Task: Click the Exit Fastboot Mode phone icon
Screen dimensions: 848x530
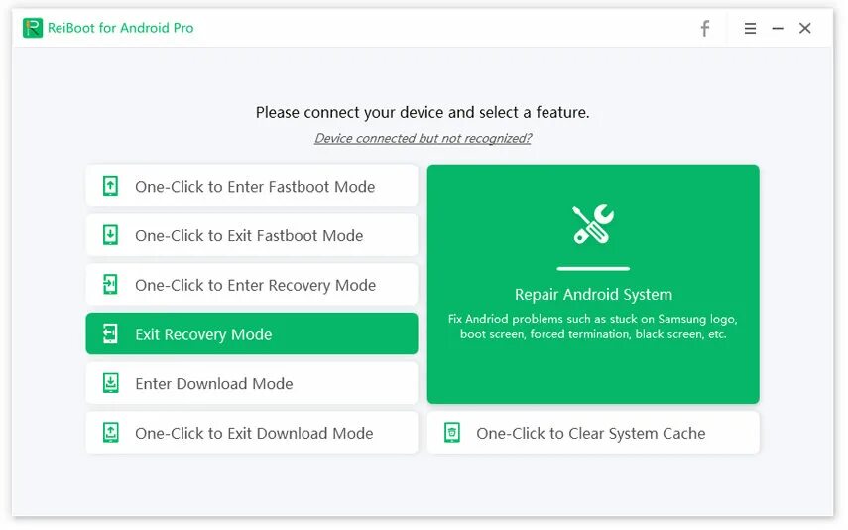Action: pos(111,235)
